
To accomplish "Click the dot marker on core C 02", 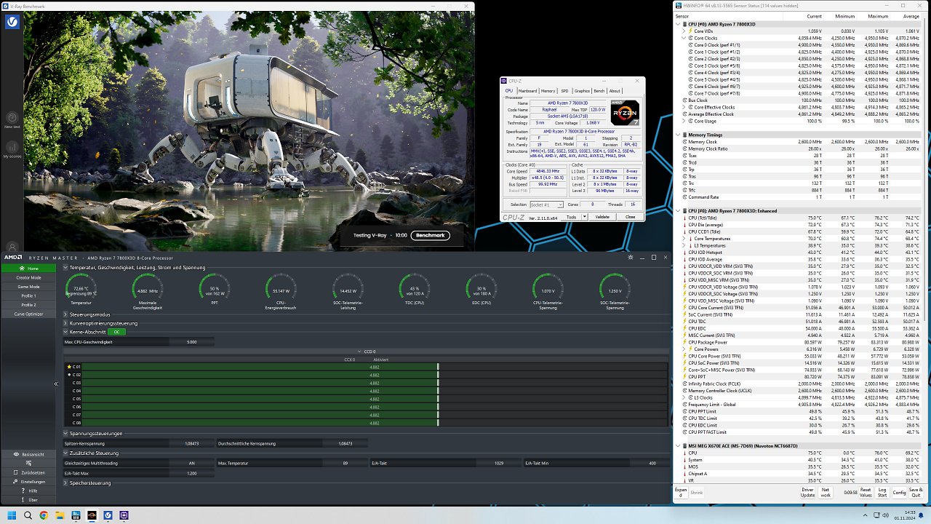I will click(69, 375).
